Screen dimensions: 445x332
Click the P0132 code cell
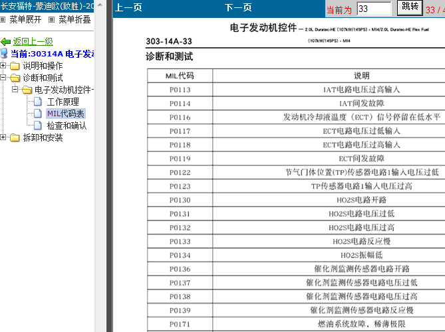[x=180, y=228]
